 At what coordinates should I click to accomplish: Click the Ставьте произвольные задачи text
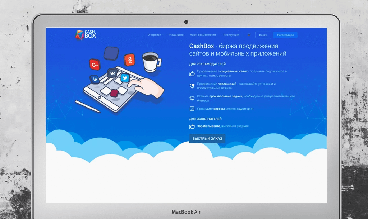coord(246,98)
